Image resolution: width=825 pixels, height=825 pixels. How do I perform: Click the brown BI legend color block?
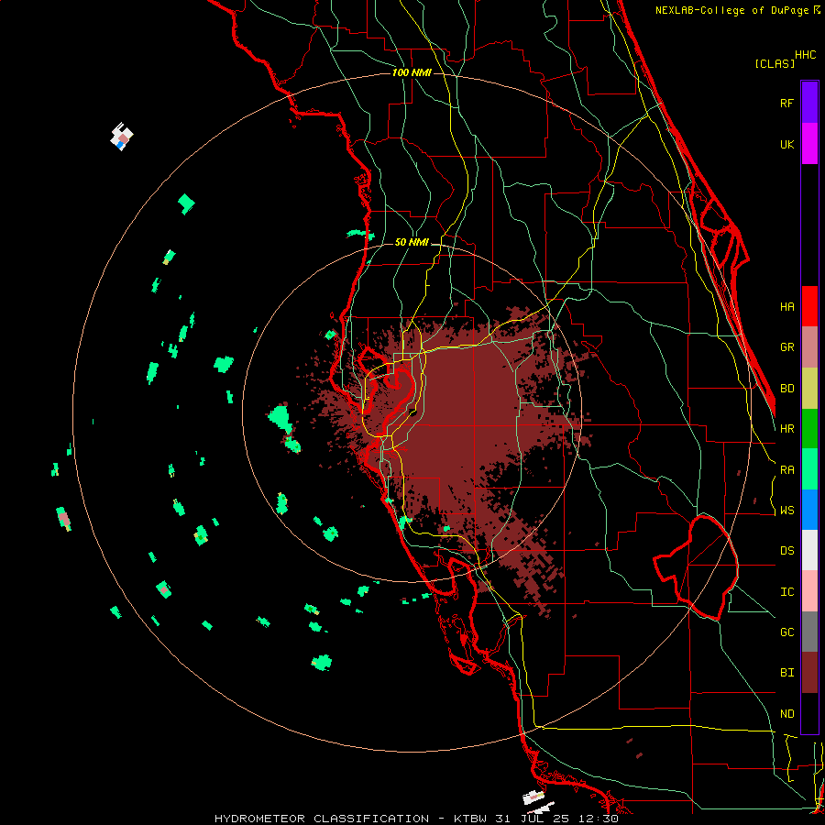tap(809, 673)
